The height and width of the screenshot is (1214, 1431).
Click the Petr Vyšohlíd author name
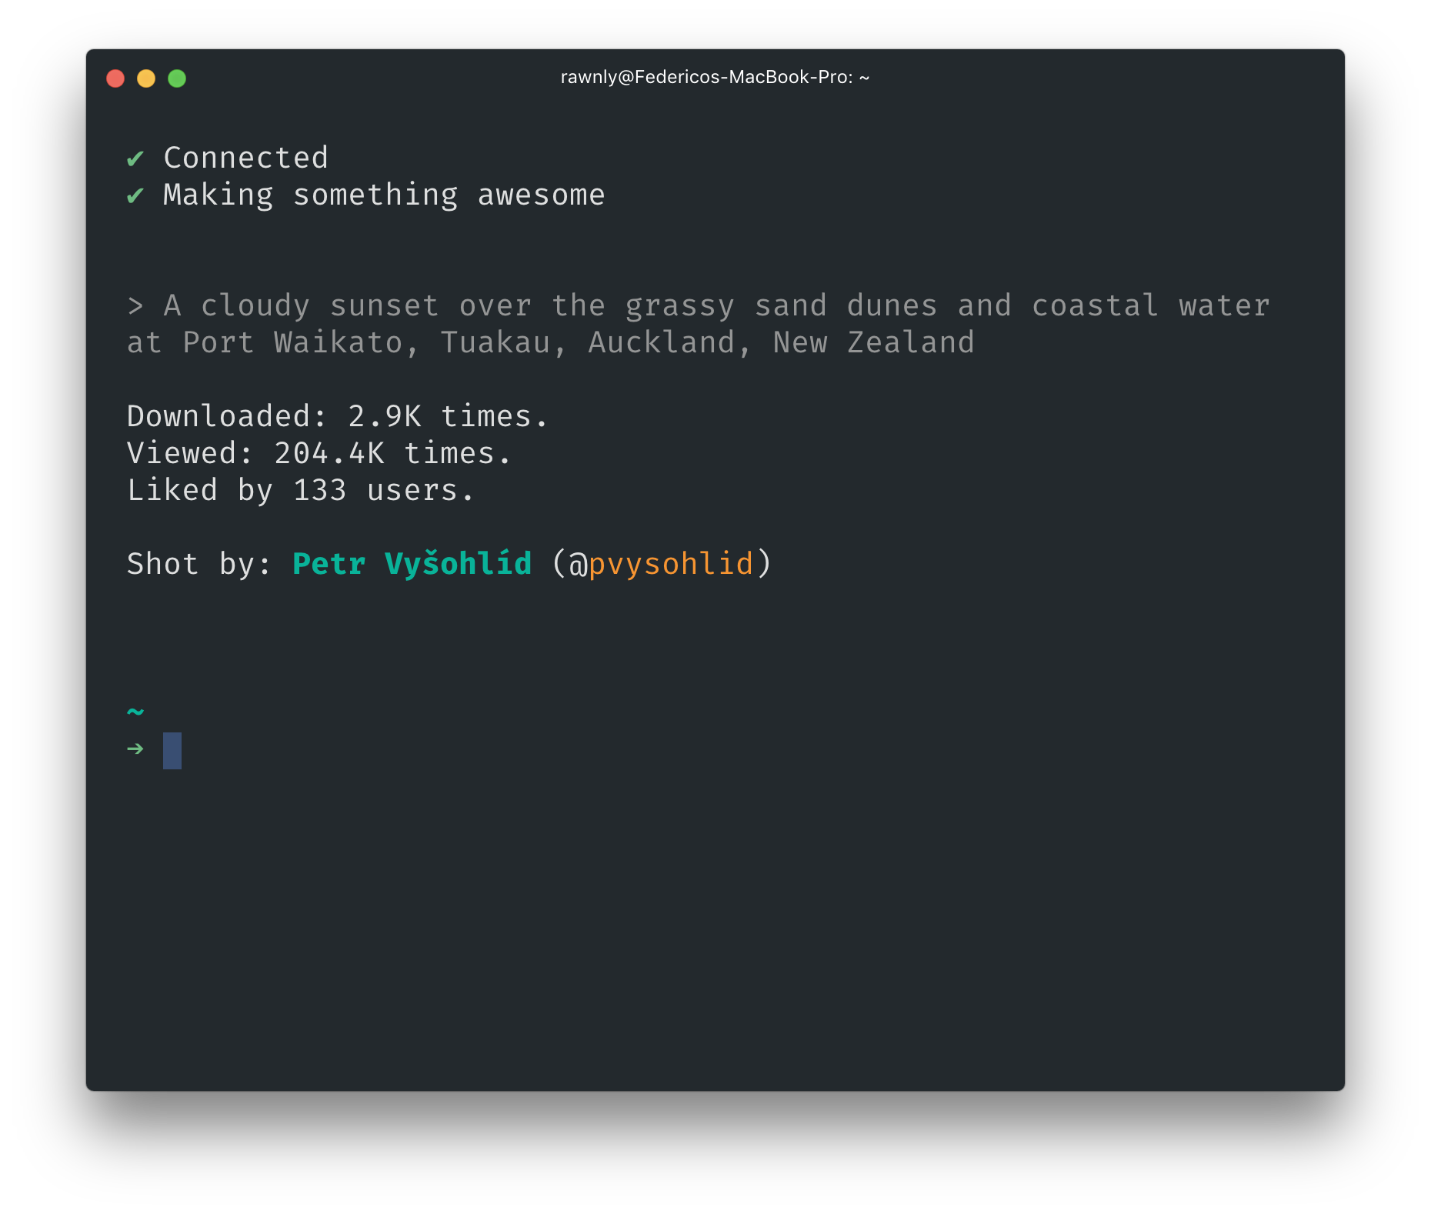coord(410,564)
